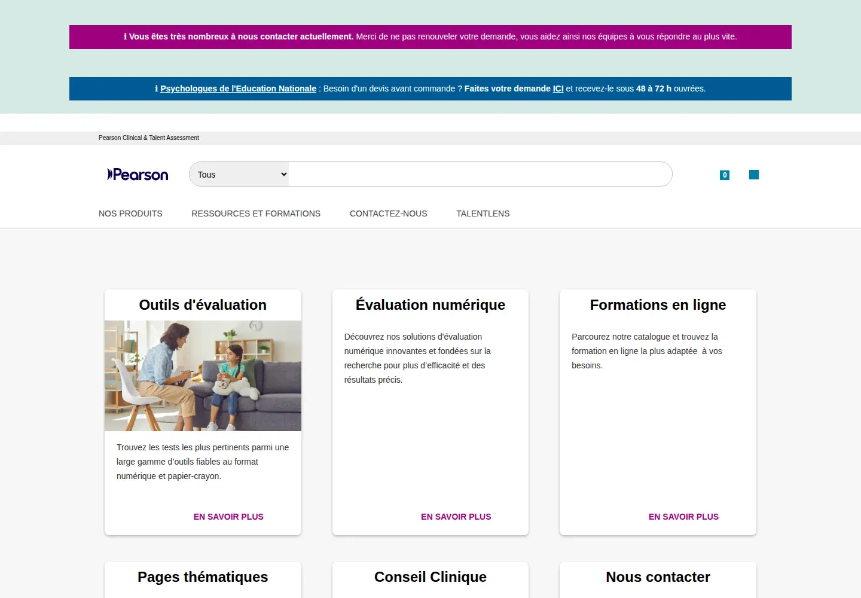Open the CONTACTEZ-NOUS menu
Viewport: 861px width, 598px height.
click(x=389, y=213)
